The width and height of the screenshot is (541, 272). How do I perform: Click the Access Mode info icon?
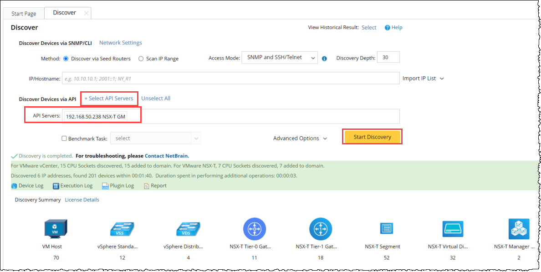(324, 59)
